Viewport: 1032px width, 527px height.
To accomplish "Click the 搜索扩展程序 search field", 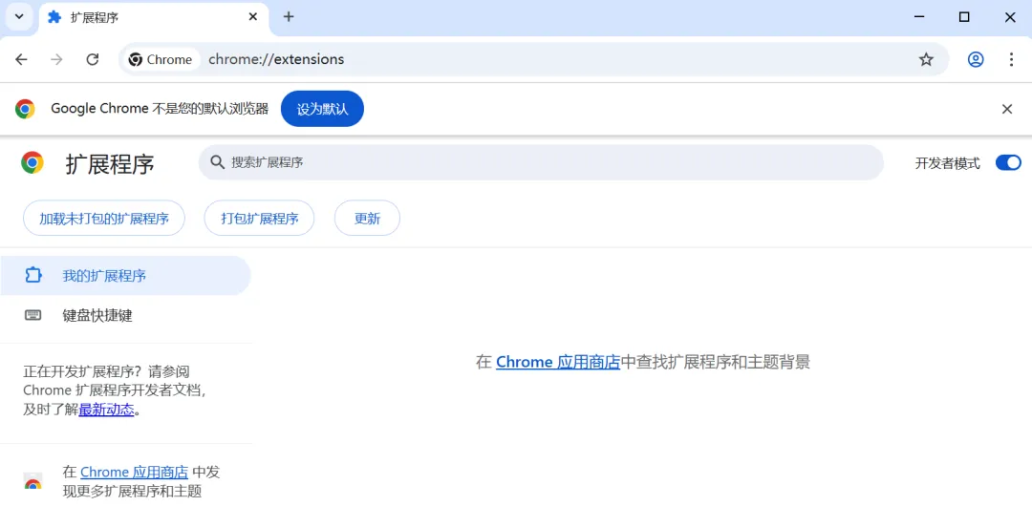I will coord(541,162).
